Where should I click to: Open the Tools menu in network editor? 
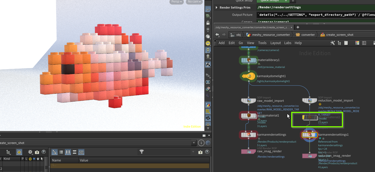click(262, 43)
